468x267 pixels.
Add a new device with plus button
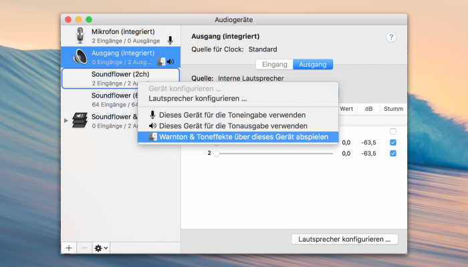[x=69, y=248]
